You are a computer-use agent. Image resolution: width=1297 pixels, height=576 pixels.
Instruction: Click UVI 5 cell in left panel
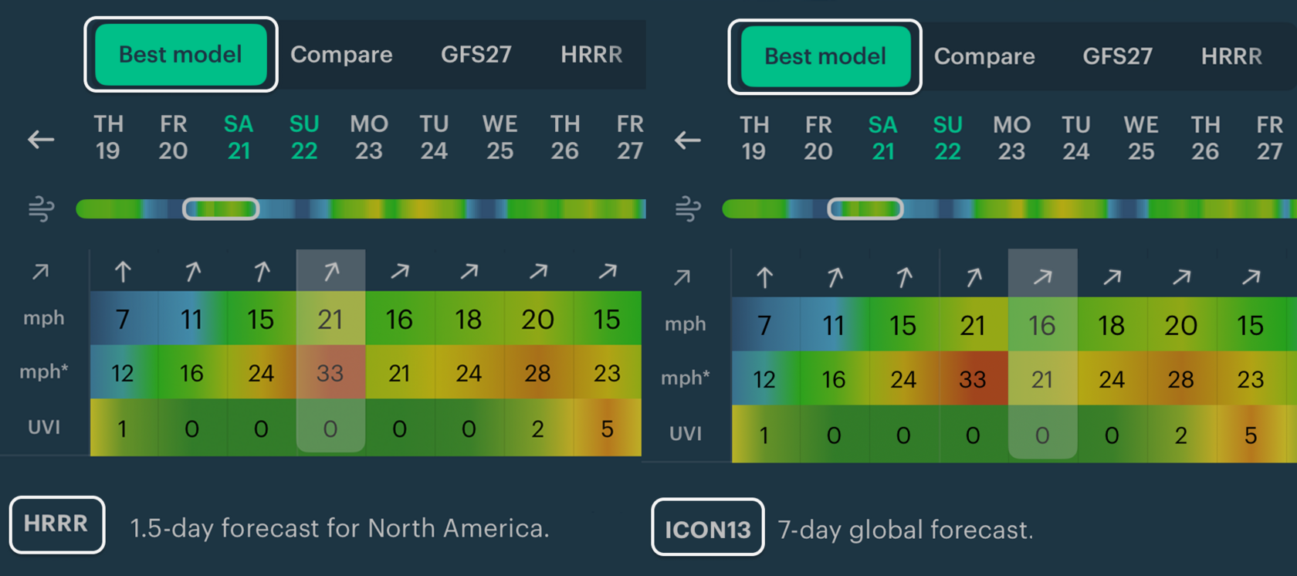click(x=608, y=428)
